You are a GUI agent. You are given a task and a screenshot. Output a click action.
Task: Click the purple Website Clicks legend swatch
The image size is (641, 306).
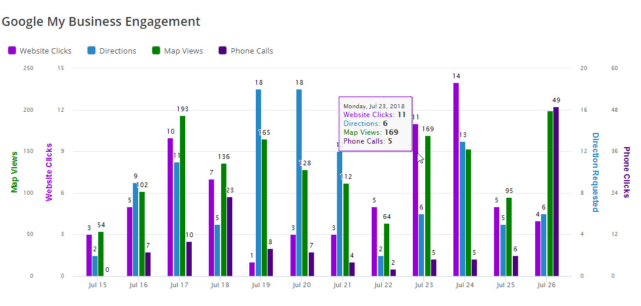[x=12, y=51]
